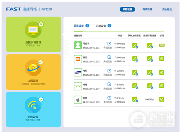This screenshot has width=181, height=134.
Task: Open the 上网设置 orange panel
Action: [x=33, y=72]
